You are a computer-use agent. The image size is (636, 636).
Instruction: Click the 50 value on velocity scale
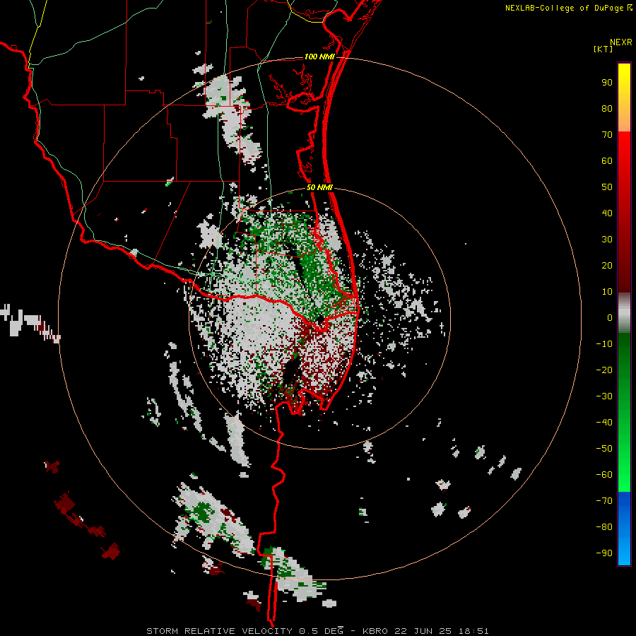point(607,187)
